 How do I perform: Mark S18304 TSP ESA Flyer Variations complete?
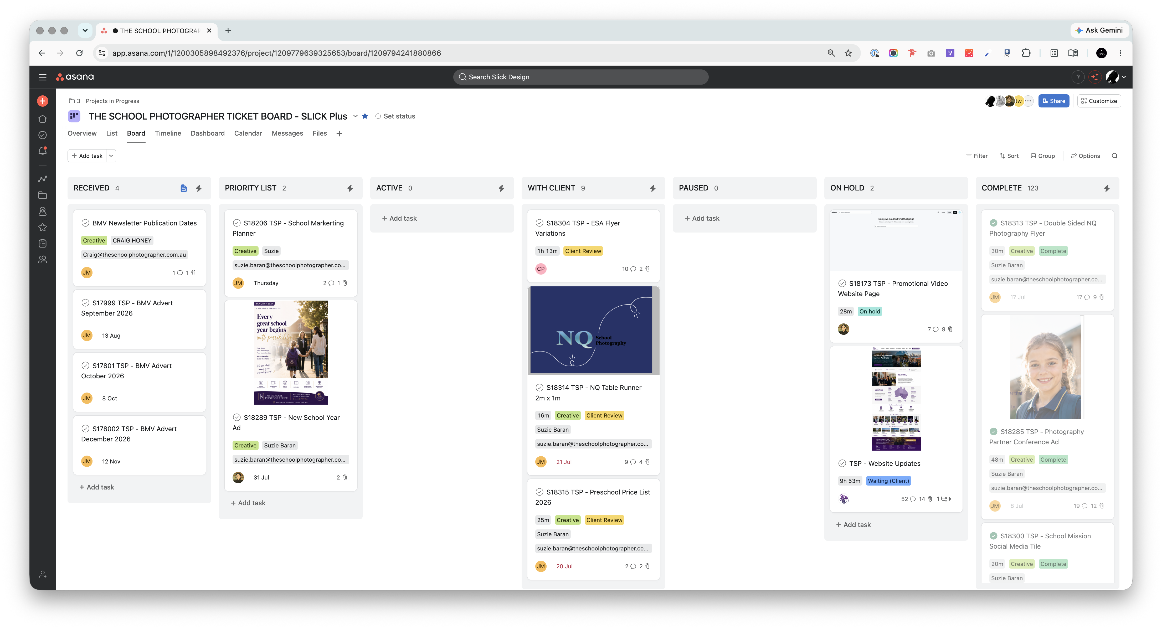[539, 223]
